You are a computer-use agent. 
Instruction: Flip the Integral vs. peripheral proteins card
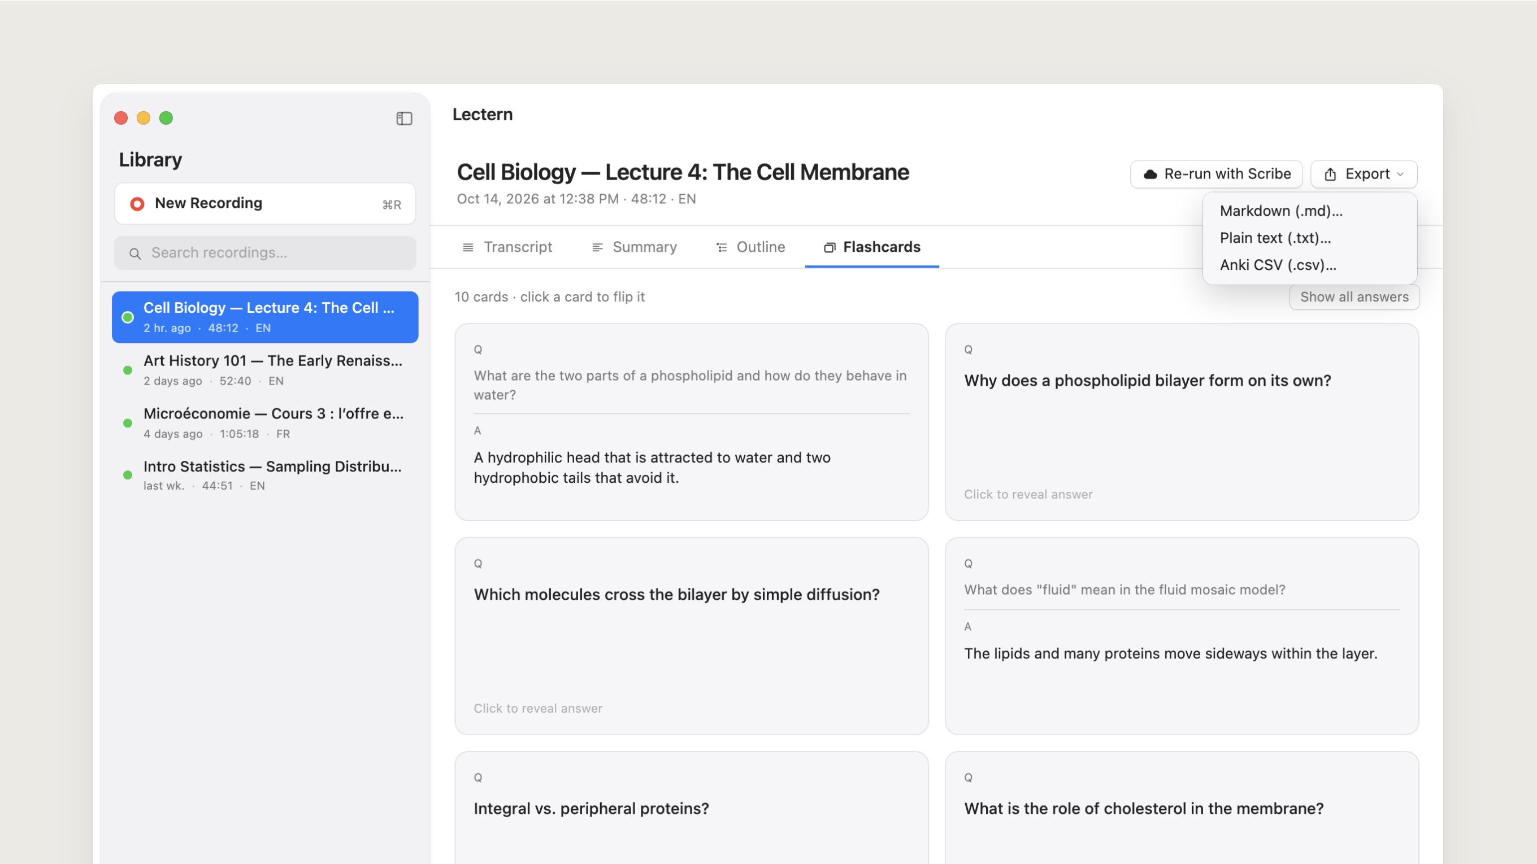coord(692,808)
